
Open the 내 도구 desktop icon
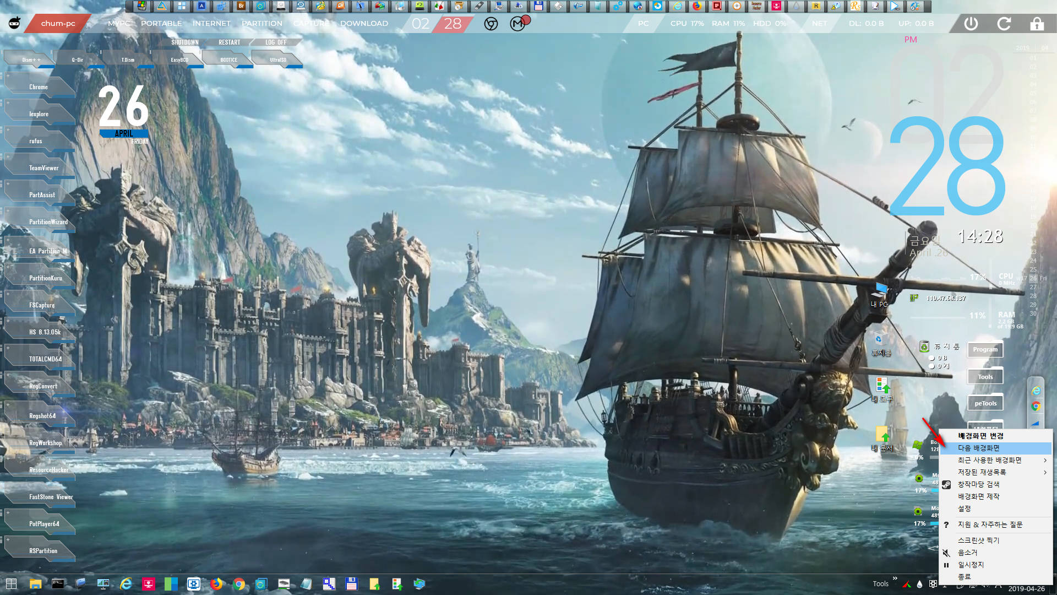point(882,390)
